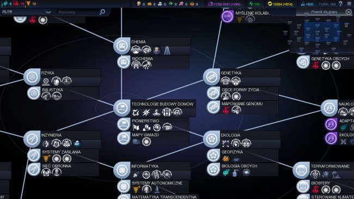
Task: Select the Informatyka chip node circle
Action: point(121,170)
